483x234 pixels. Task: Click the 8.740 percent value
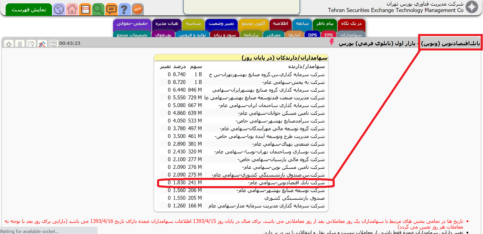(x=179, y=74)
